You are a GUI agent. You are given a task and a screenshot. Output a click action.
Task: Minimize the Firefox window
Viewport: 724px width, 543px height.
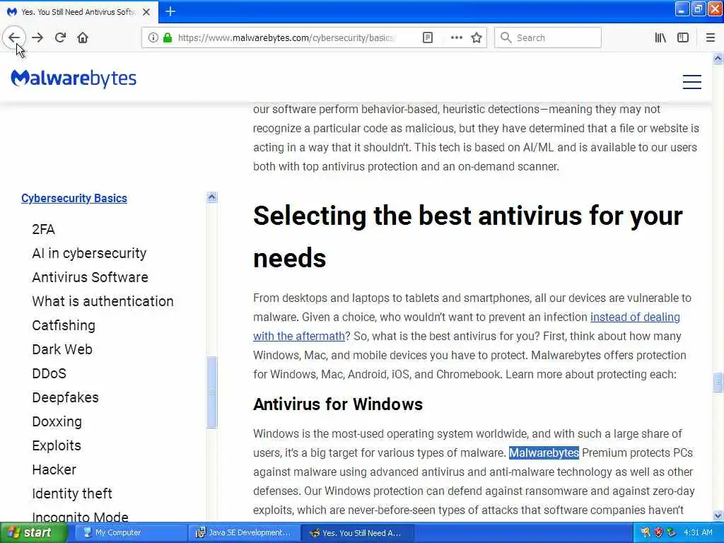(x=682, y=9)
